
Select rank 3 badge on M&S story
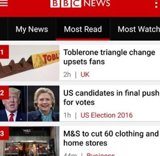click(4, 133)
